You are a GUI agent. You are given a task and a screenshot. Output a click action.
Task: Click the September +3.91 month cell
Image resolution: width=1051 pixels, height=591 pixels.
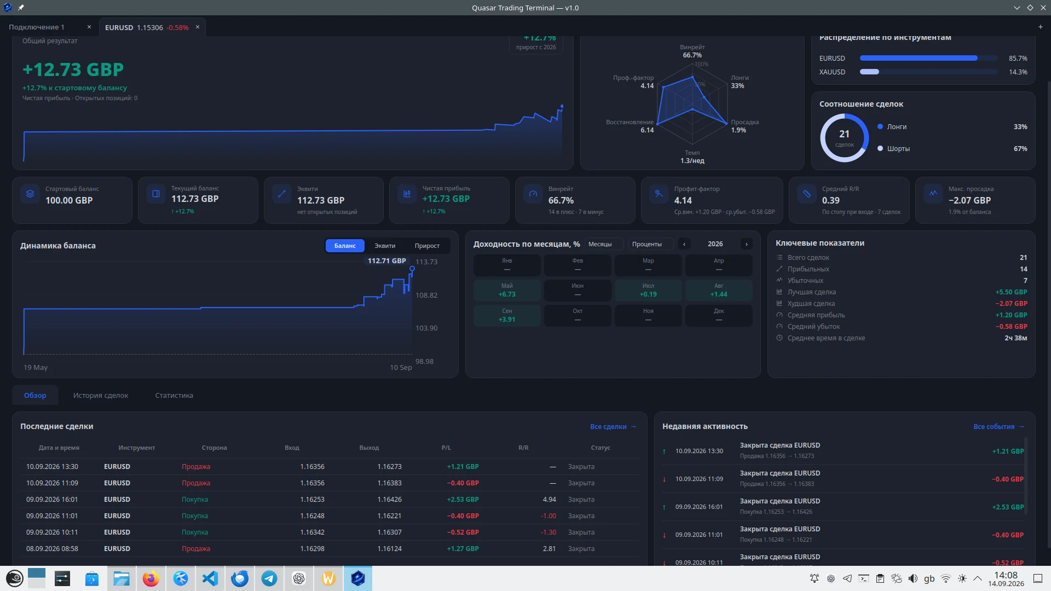point(507,315)
